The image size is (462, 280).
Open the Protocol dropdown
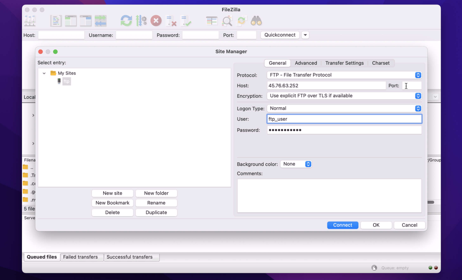(344, 75)
